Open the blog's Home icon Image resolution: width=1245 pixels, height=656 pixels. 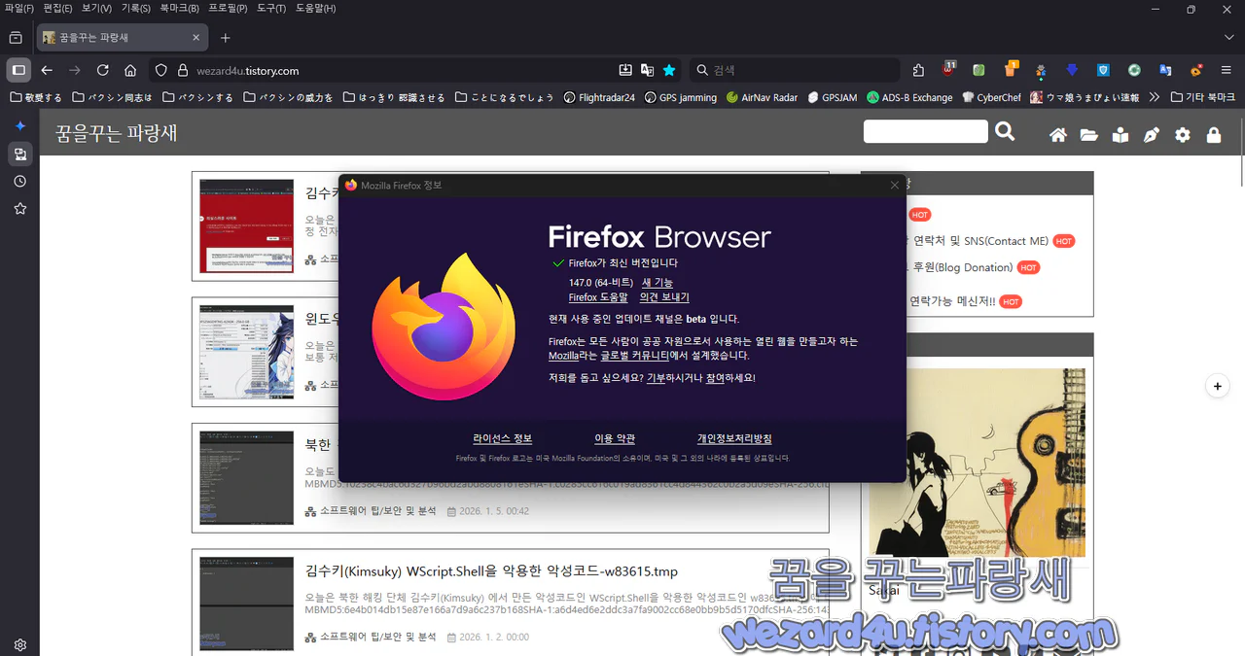pyautogui.click(x=1058, y=135)
